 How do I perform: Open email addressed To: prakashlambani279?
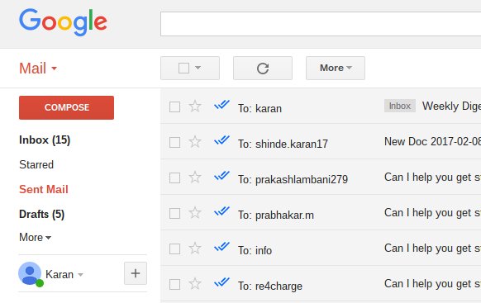pos(293,179)
